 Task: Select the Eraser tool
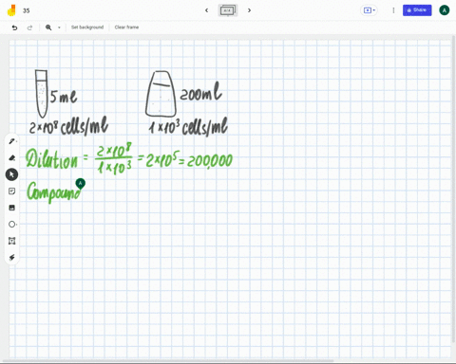click(x=11, y=157)
